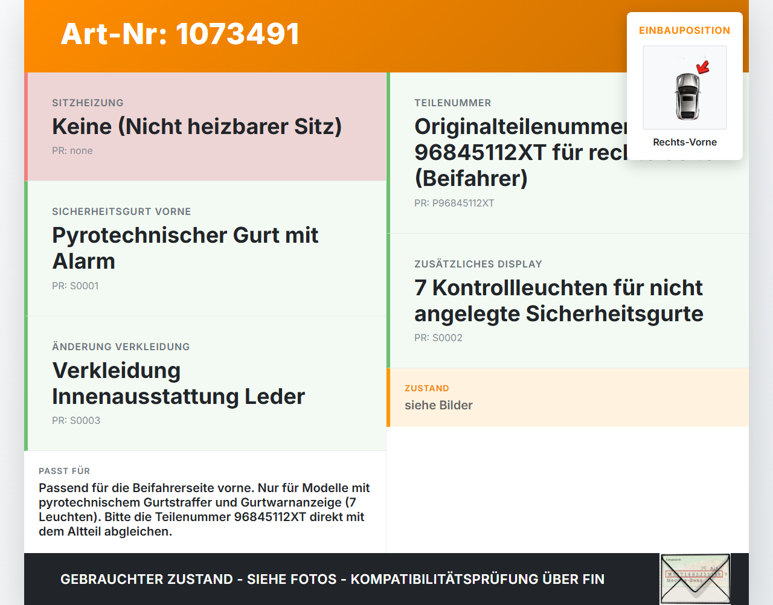This screenshot has height=605, width=773.
Task: Click the "SITZHEIZUNG" label
Action: (x=88, y=103)
